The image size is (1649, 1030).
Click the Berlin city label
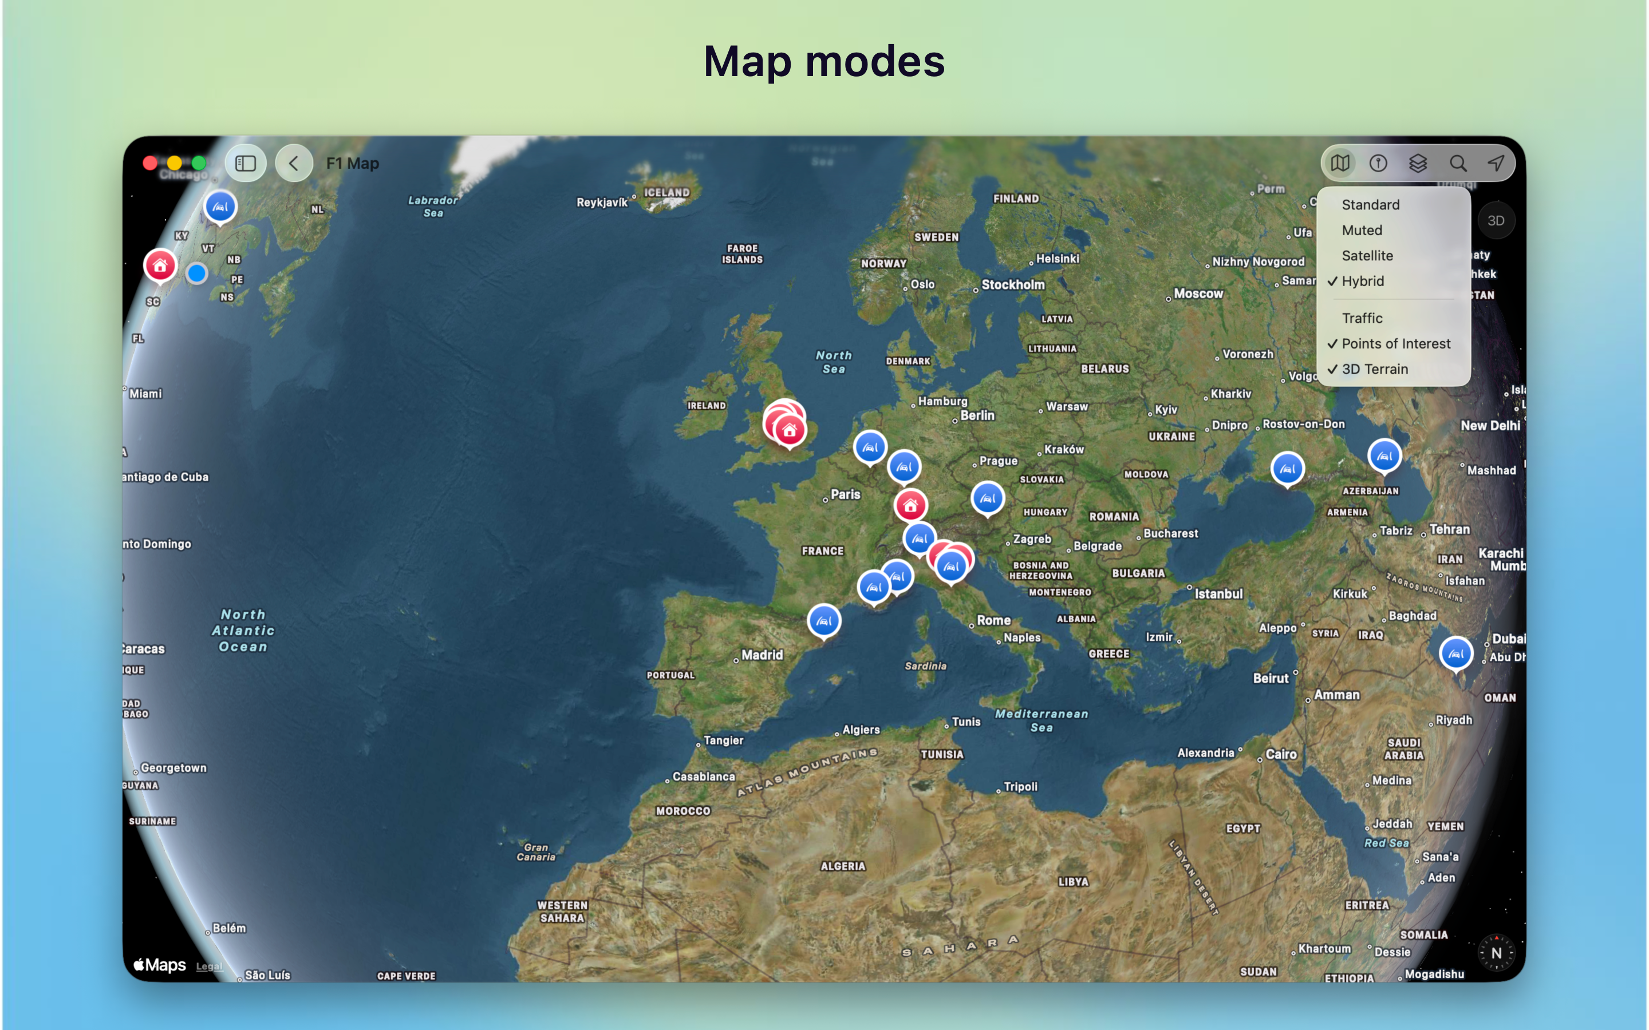(x=977, y=415)
